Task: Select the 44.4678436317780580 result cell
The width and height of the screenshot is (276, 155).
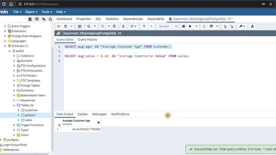Action: point(81,129)
